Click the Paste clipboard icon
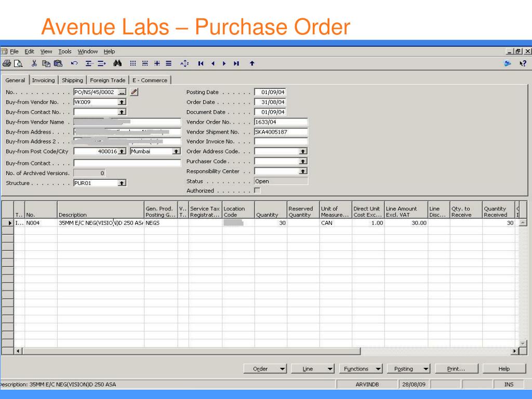 pyautogui.click(x=58, y=63)
